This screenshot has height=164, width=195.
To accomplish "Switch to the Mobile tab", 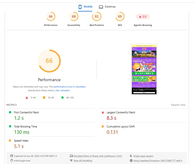I will (85, 7).
